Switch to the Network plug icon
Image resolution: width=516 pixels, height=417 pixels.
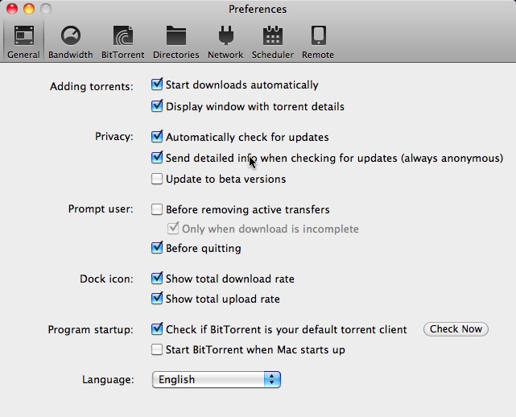(x=225, y=36)
